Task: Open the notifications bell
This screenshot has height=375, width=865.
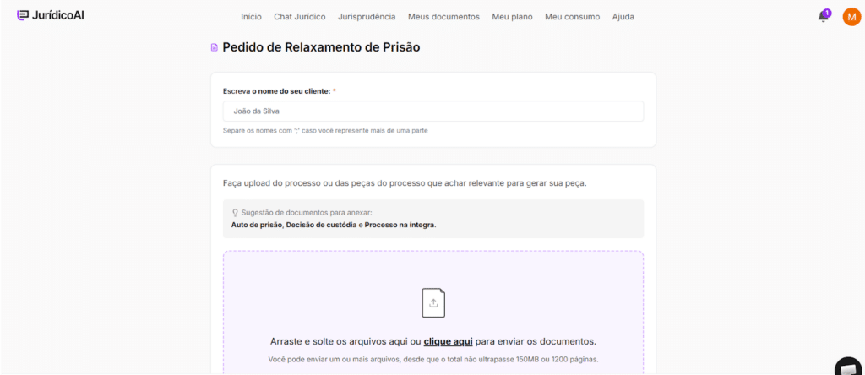Action: click(x=824, y=17)
